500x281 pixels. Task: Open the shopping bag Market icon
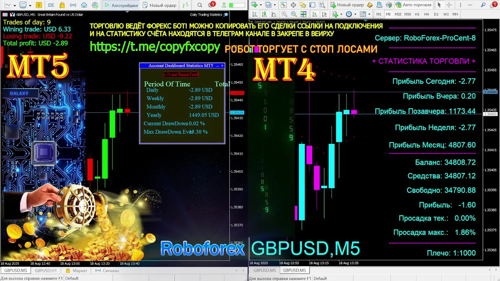[x=62, y=5]
